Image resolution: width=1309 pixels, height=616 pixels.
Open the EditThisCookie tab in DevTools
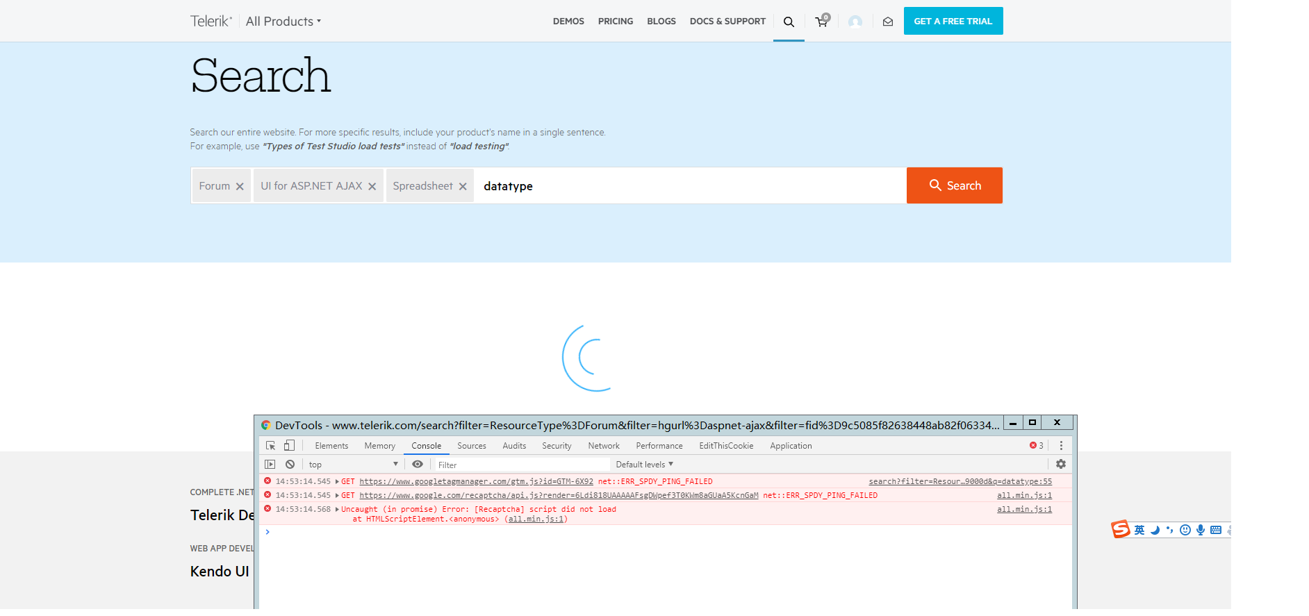pos(726,446)
